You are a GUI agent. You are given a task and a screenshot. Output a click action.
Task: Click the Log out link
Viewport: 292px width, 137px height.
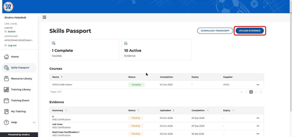[x=12, y=45]
